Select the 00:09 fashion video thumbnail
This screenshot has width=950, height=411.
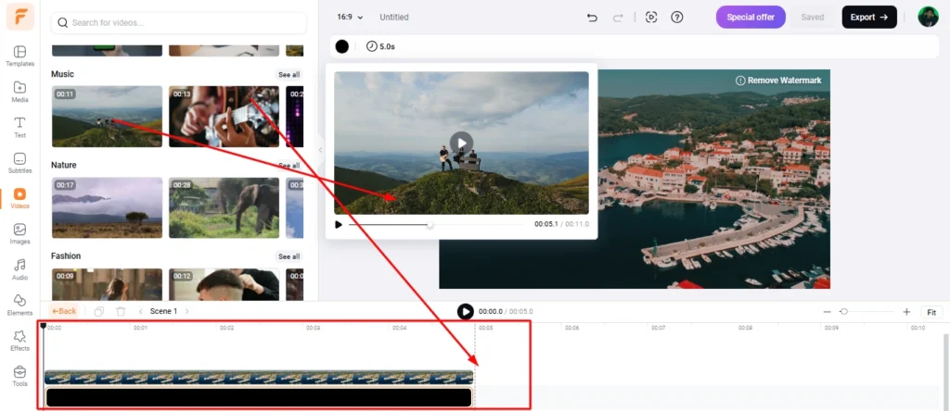pos(107,284)
